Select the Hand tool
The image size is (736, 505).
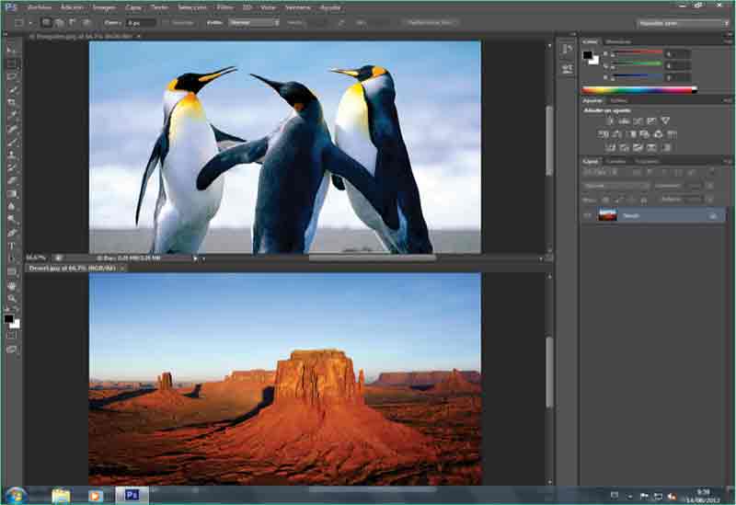[x=12, y=285]
